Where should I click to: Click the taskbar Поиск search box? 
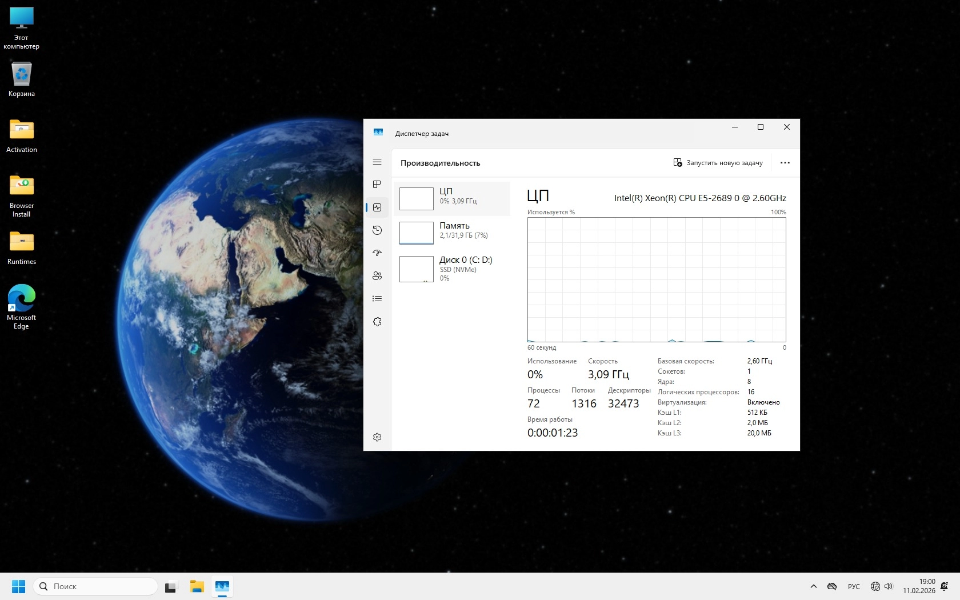[95, 586]
